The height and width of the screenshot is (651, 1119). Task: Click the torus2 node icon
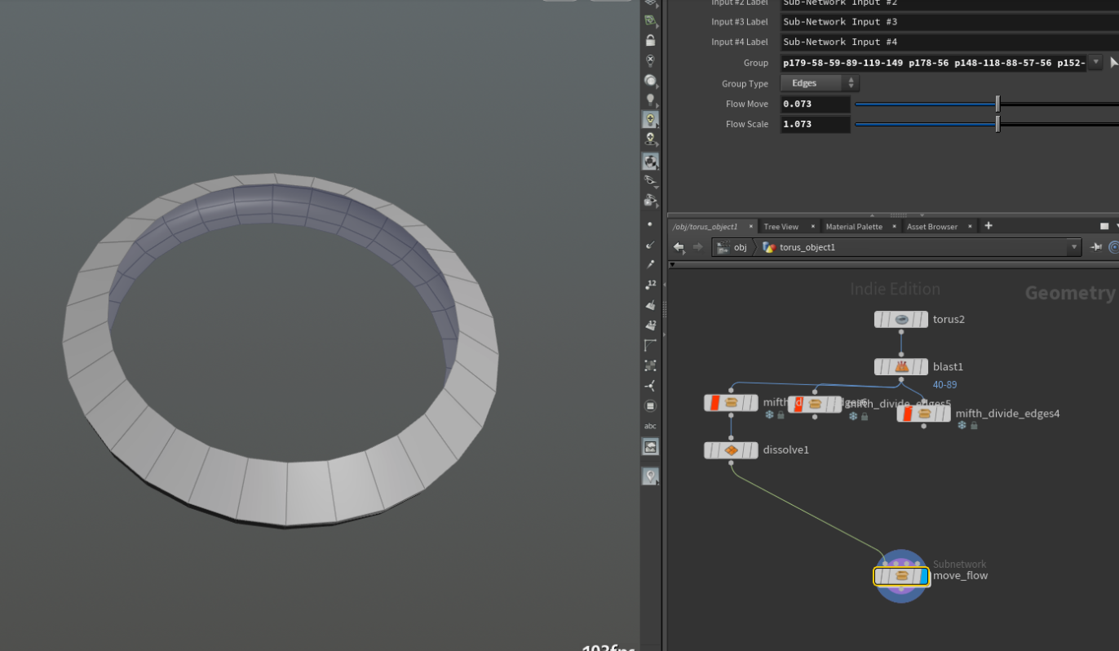tap(900, 319)
